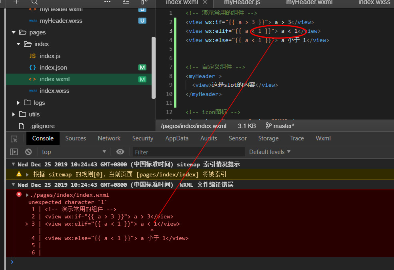The width and height of the screenshot is (394, 270).
Task: Click the /pages/index/index.wxml path in status bar
Action: tap(194, 126)
